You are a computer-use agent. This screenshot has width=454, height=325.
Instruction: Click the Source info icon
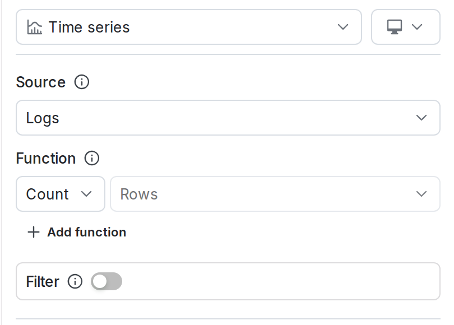81,82
